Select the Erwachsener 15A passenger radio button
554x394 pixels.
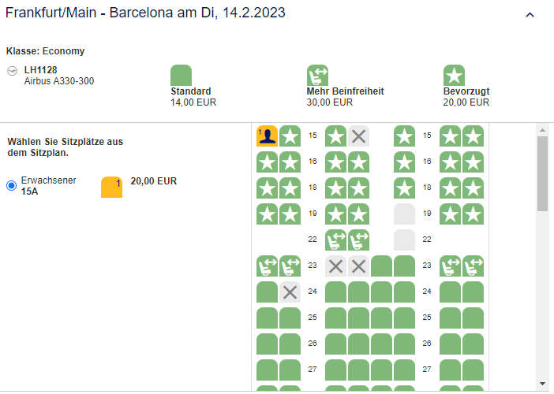11,185
